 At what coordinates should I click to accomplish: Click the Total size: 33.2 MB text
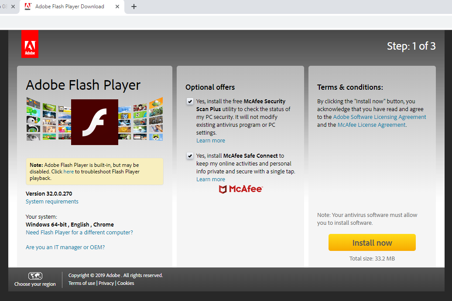point(372,258)
